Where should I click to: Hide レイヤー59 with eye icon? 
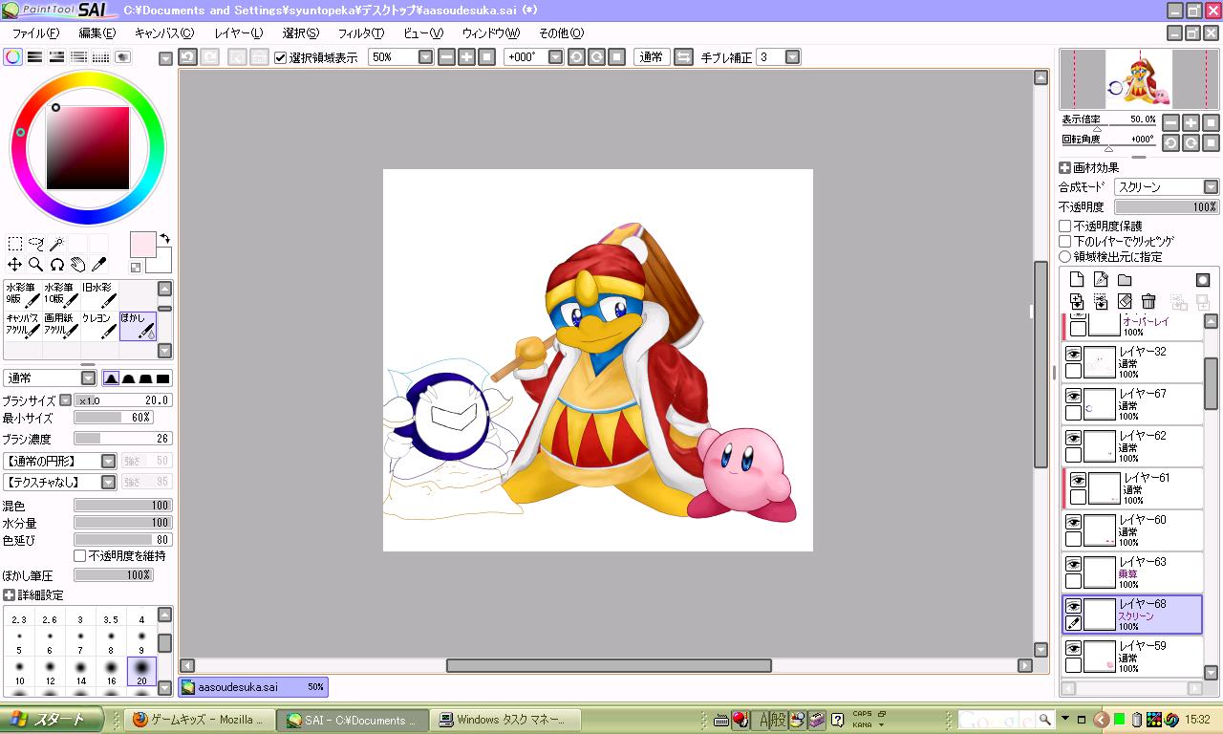(x=1074, y=648)
